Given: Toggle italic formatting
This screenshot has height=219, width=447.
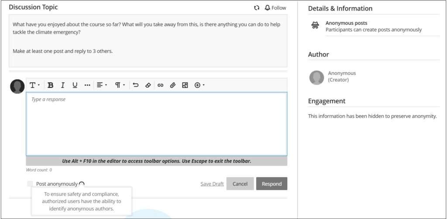Looking at the screenshot, I should click(x=63, y=85).
